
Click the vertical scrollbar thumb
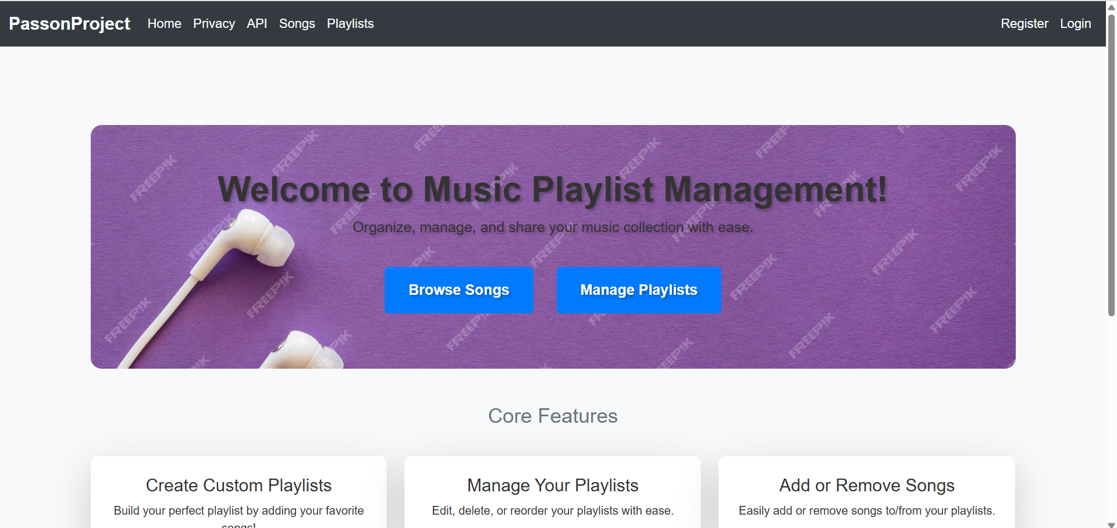pos(1111,163)
